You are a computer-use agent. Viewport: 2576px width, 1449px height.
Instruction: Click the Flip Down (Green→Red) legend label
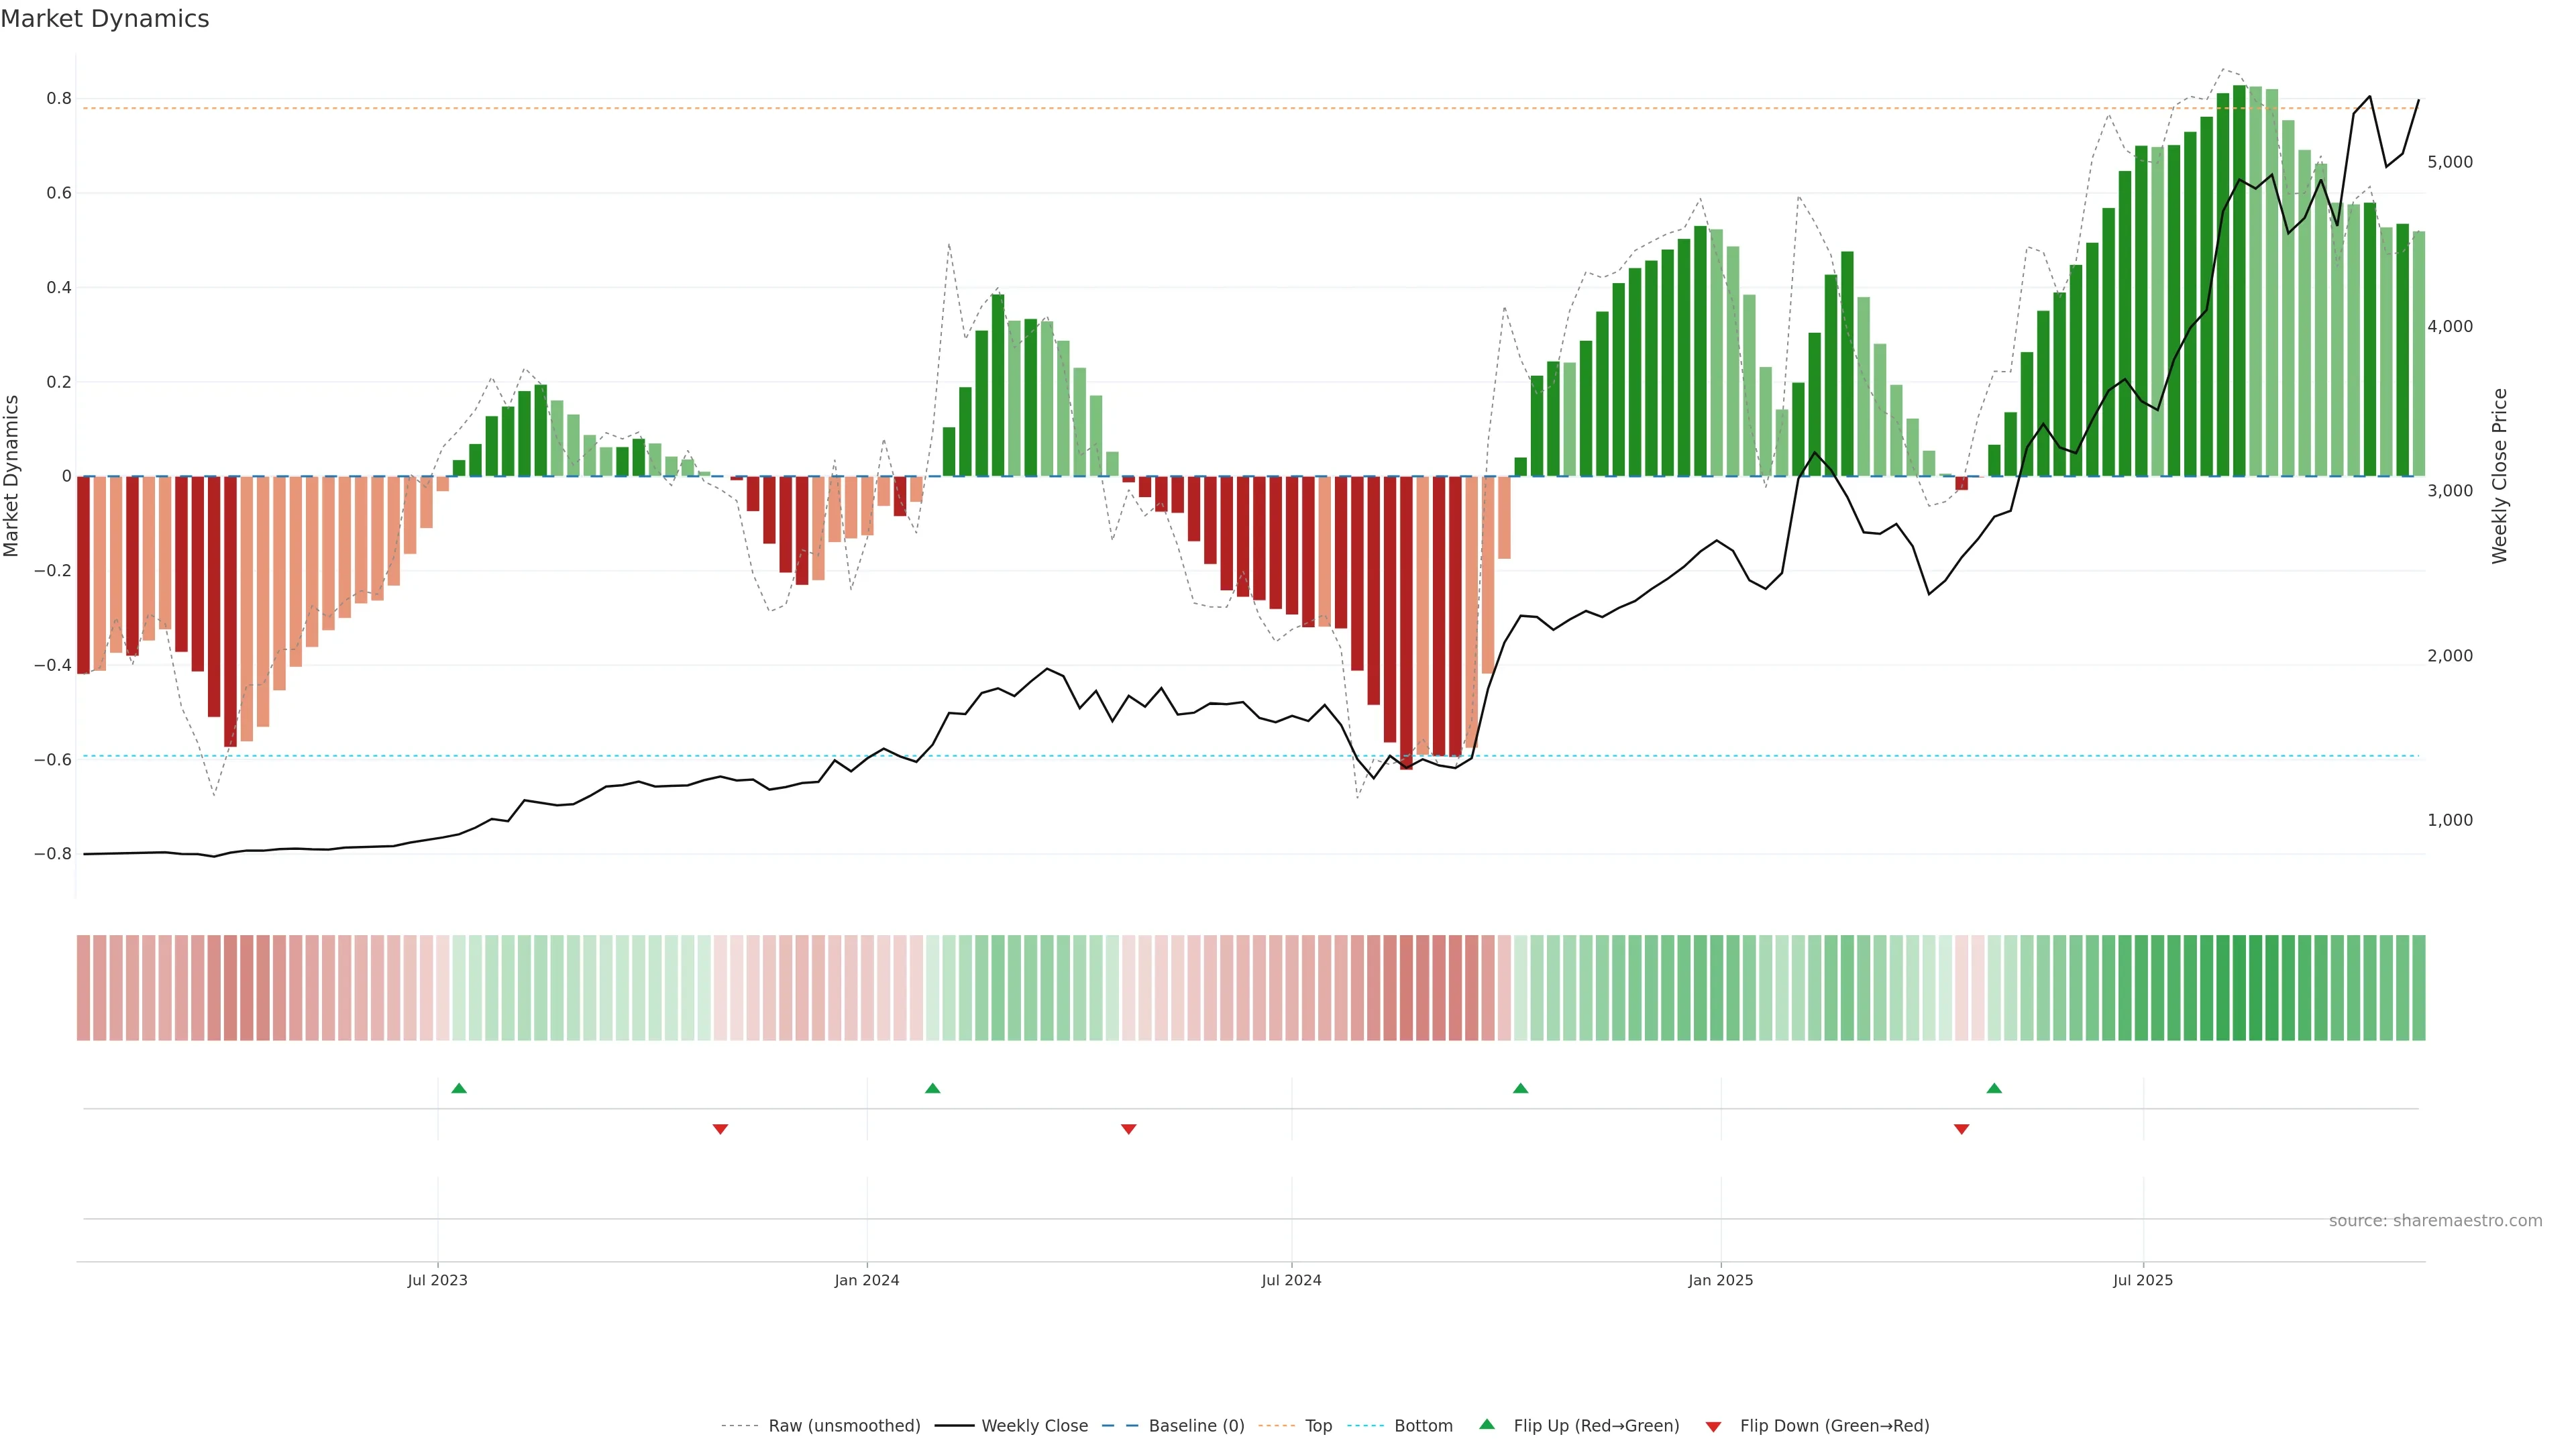coord(1834,1426)
